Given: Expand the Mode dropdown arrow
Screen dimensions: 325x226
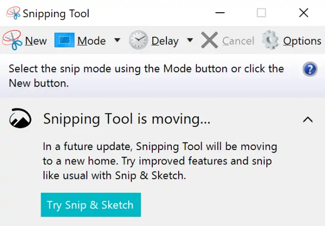Looking at the screenshot, I should [117, 40].
